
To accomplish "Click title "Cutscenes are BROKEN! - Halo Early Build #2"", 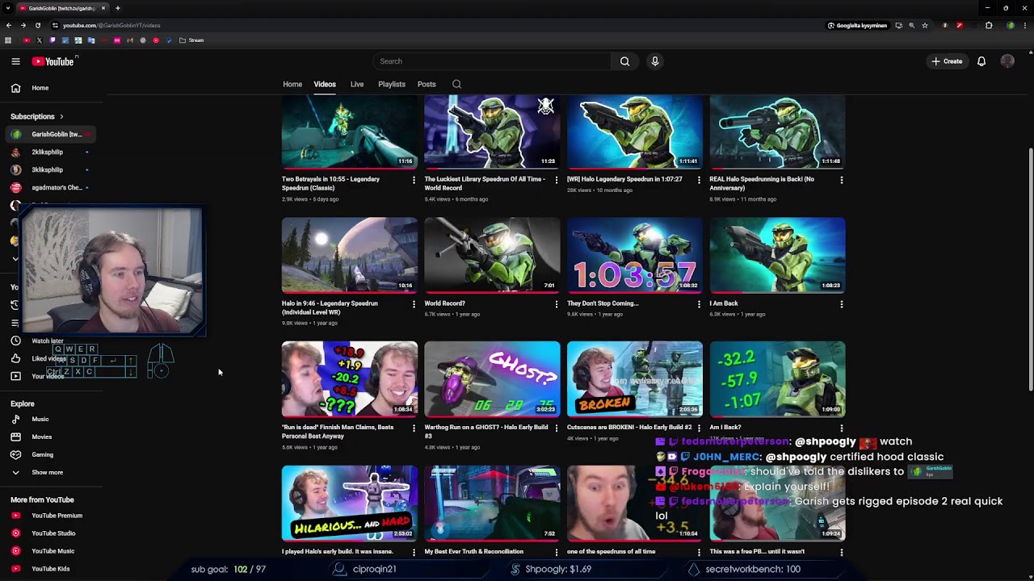I will pyautogui.click(x=630, y=428).
